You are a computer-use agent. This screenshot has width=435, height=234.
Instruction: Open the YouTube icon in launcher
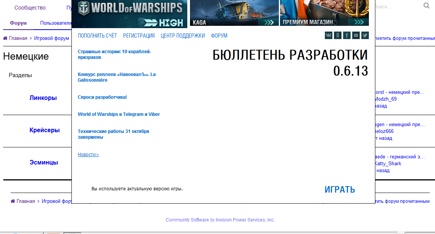356,35
